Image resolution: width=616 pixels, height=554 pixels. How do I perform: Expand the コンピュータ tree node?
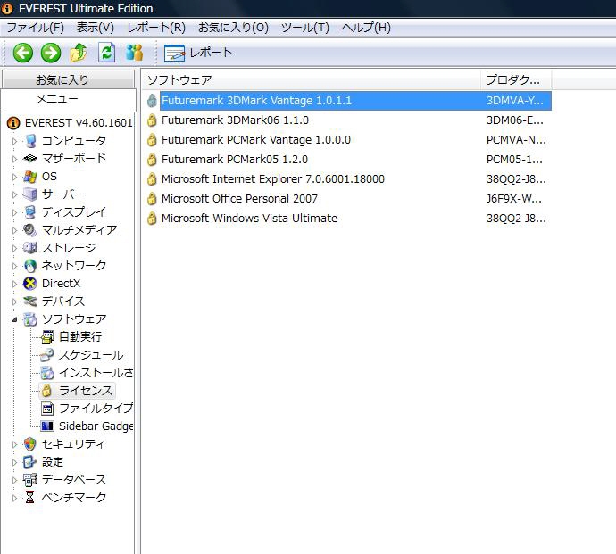click(x=14, y=141)
